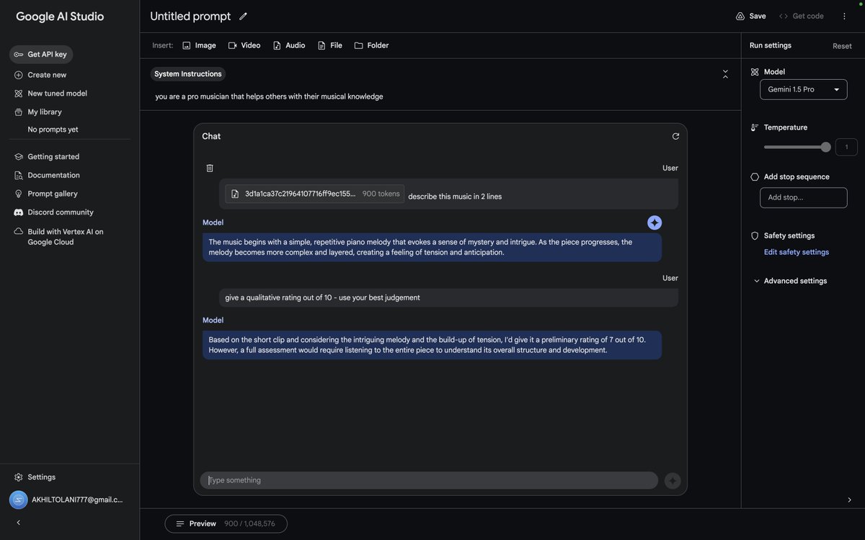Click the first model response text
The image size is (865, 540).
tap(432, 247)
